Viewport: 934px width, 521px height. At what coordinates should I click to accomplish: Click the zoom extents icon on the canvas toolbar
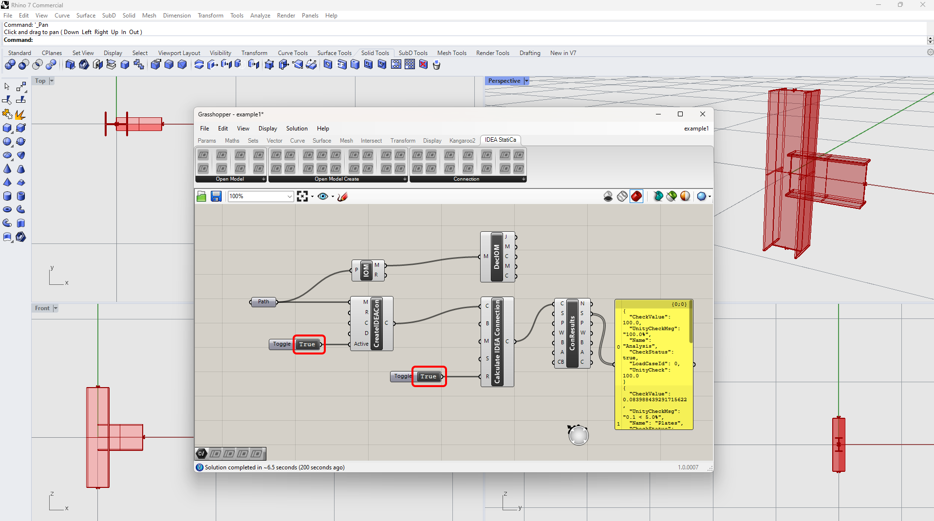click(x=302, y=196)
